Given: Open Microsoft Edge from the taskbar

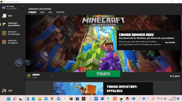Looking at the screenshot, I should (34, 99).
